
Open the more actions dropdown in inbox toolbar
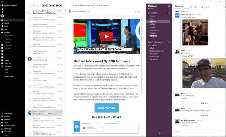pyautogui.click(x=61, y=6)
